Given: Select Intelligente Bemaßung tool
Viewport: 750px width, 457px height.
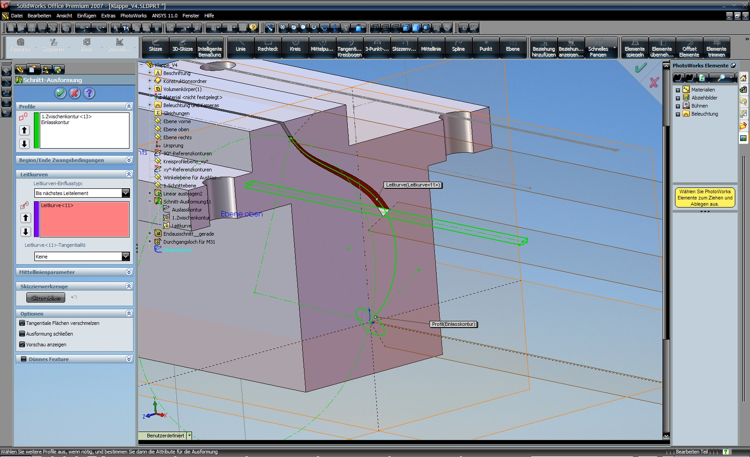Looking at the screenshot, I should 210,48.
